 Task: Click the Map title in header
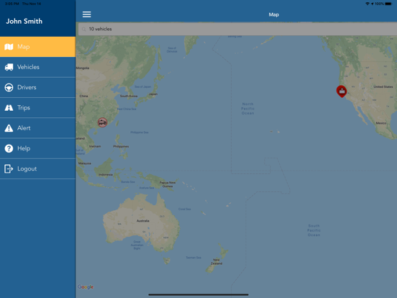[274, 14]
